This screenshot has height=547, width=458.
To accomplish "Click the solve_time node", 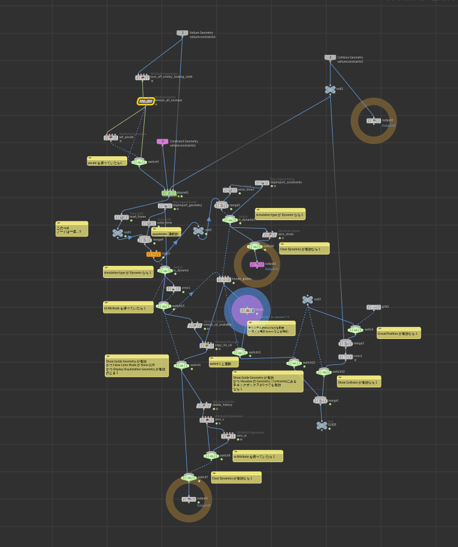I will click(x=149, y=223).
